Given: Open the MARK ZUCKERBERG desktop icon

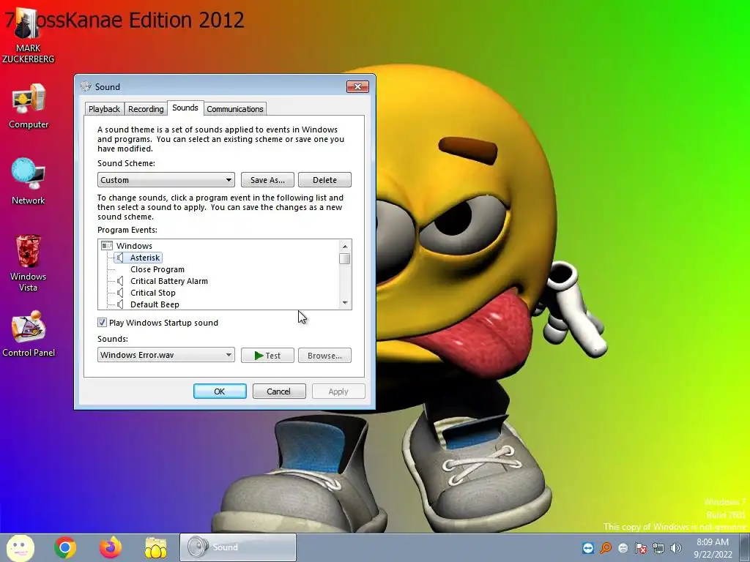Looking at the screenshot, I should coord(28,36).
